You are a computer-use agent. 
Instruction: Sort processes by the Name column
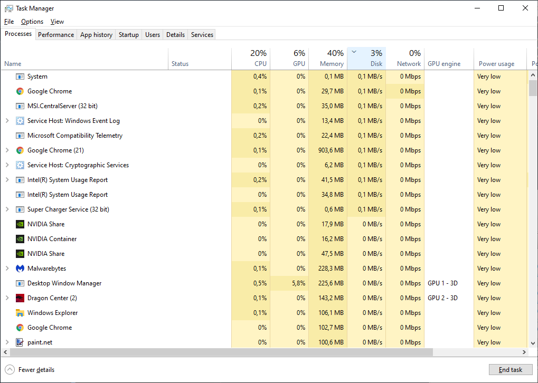[84, 59]
